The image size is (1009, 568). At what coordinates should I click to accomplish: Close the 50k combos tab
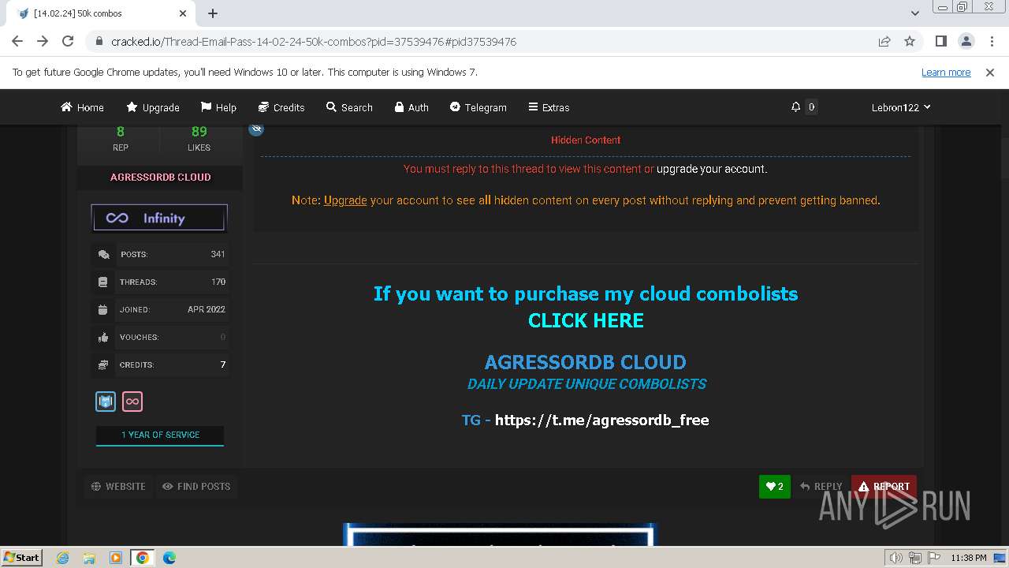[x=183, y=13]
